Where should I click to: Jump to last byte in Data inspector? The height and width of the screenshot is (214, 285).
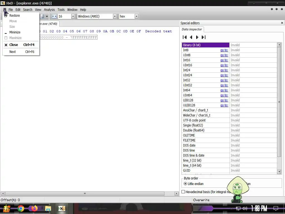pyautogui.click(x=203, y=37)
